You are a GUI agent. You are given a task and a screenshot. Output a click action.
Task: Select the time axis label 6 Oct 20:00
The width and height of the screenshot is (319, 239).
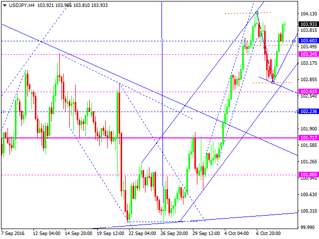coord(268,234)
